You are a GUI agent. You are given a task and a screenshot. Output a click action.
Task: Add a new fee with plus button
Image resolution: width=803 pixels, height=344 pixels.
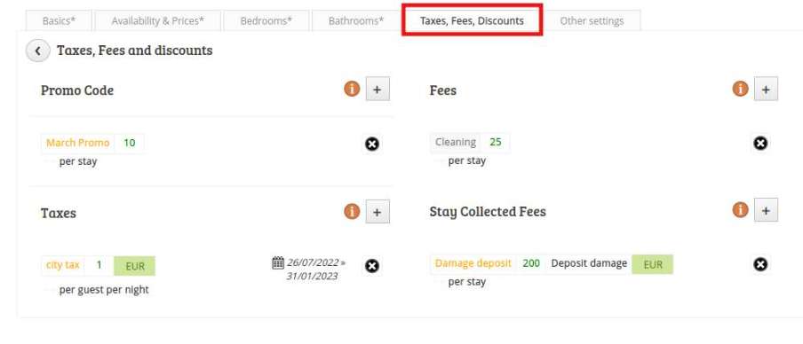point(766,90)
